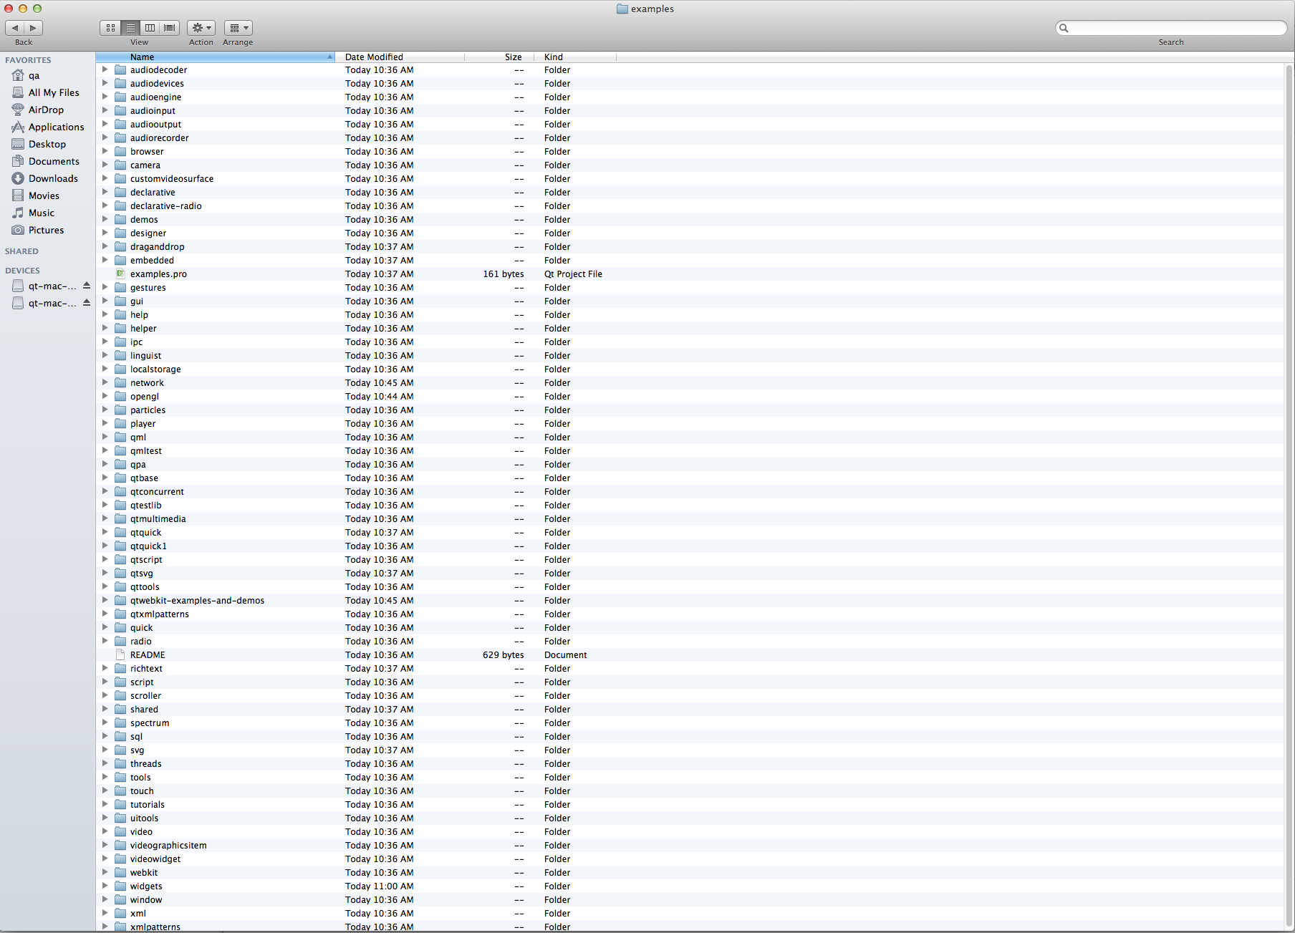Open Applications in the sidebar
This screenshot has height=933, width=1295.
click(x=56, y=127)
